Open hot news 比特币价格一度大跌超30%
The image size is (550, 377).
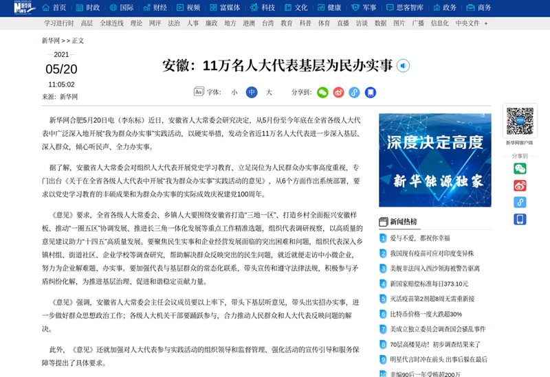426,314
